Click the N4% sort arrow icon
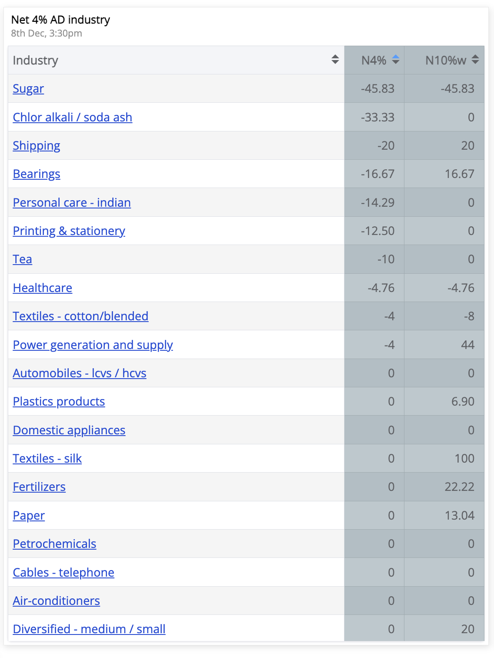The height and width of the screenshot is (658, 494). (x=395, y=60)
